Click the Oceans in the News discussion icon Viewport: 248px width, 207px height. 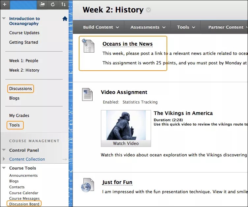tap(88, 46)
